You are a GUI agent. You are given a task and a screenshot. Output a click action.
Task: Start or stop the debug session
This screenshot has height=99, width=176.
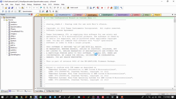coord(98,8)
